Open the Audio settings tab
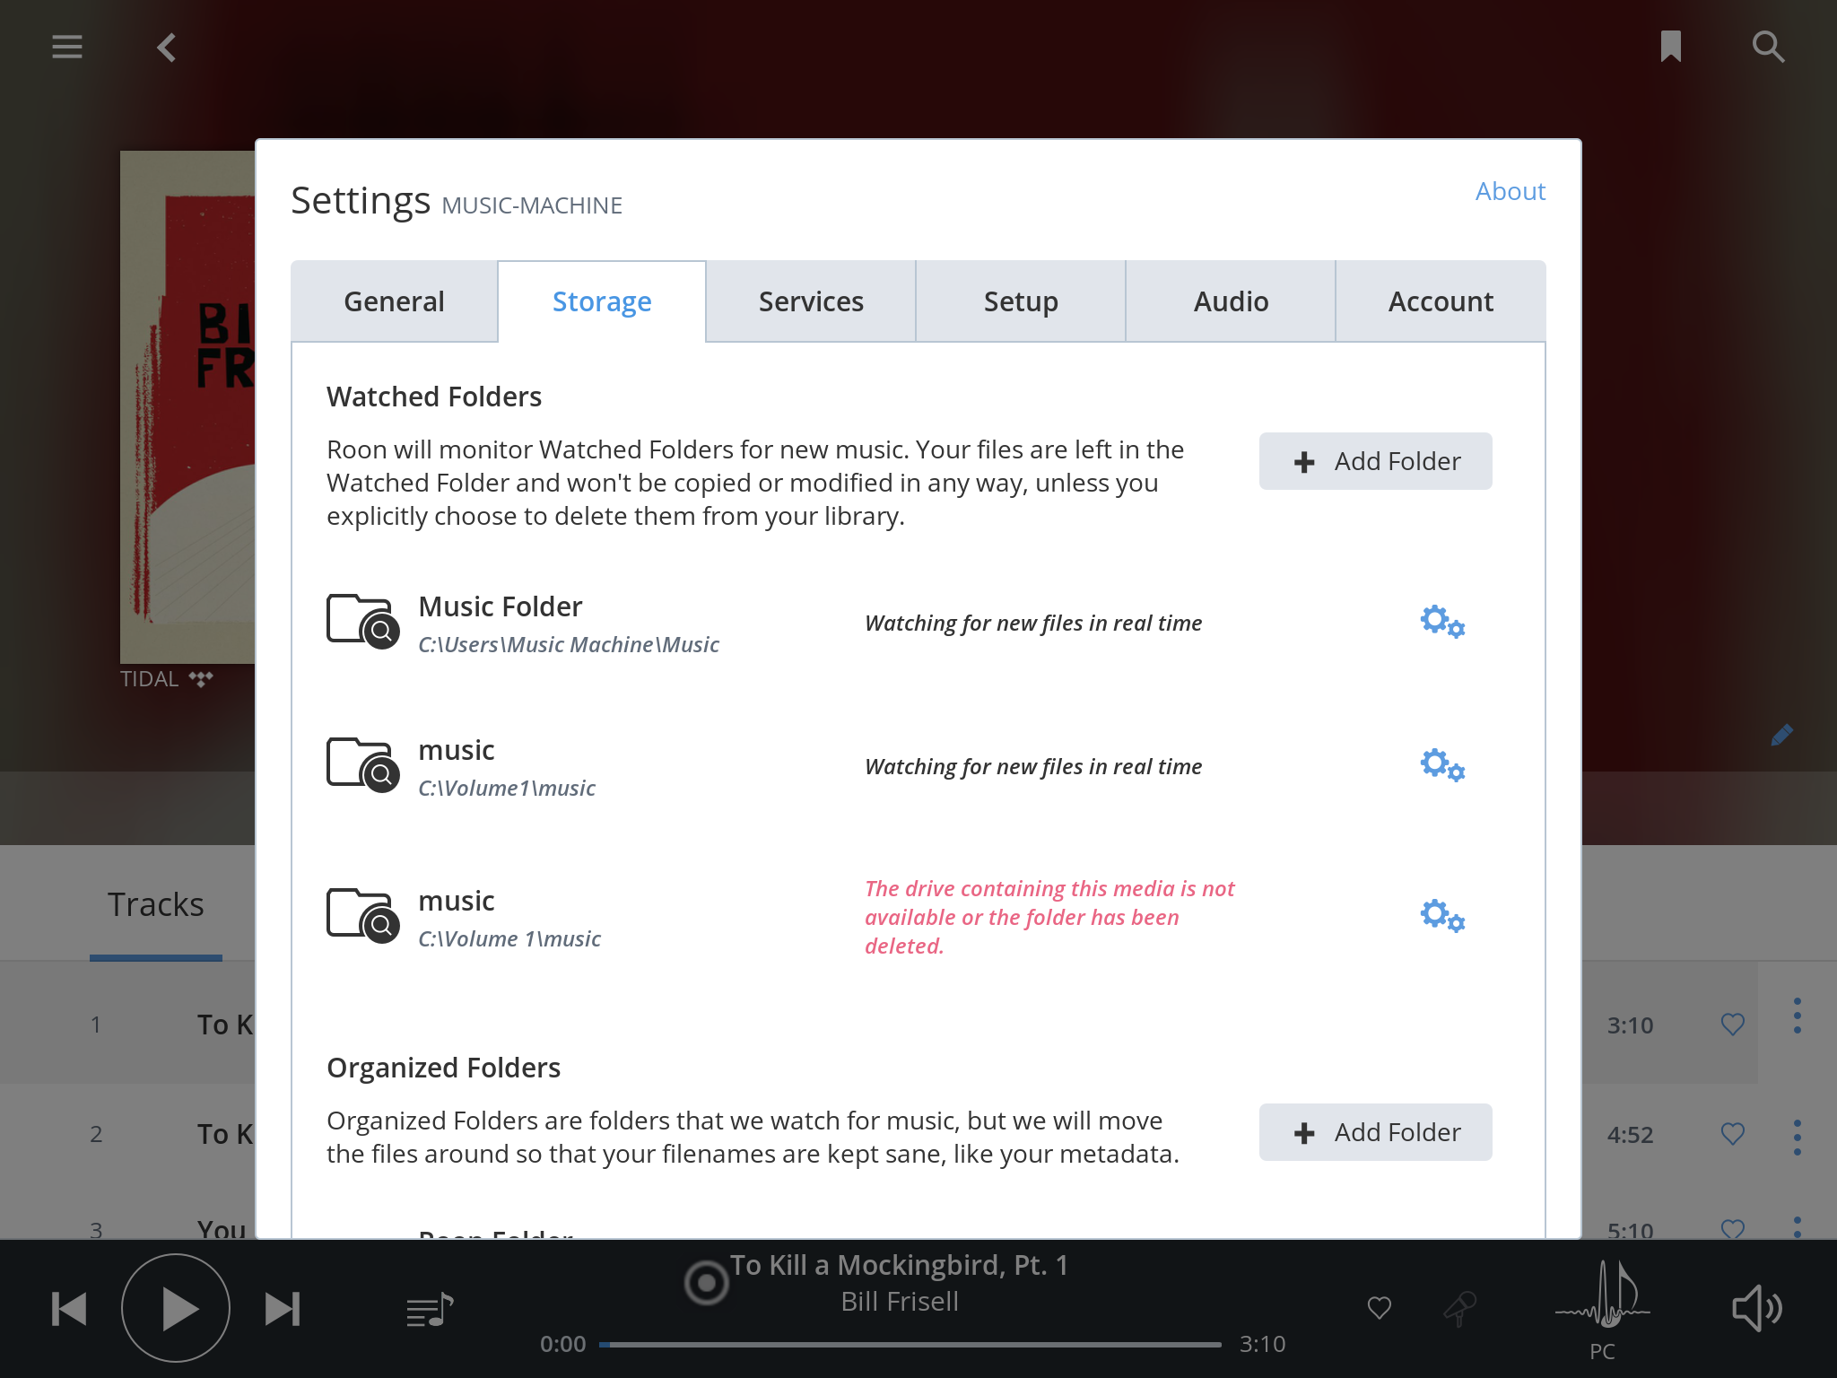 pos(1231,301)
